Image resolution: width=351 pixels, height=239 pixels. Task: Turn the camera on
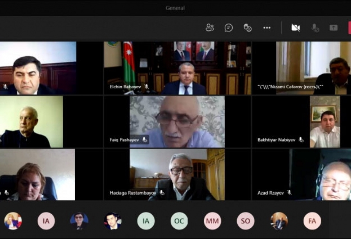(295, 28)
